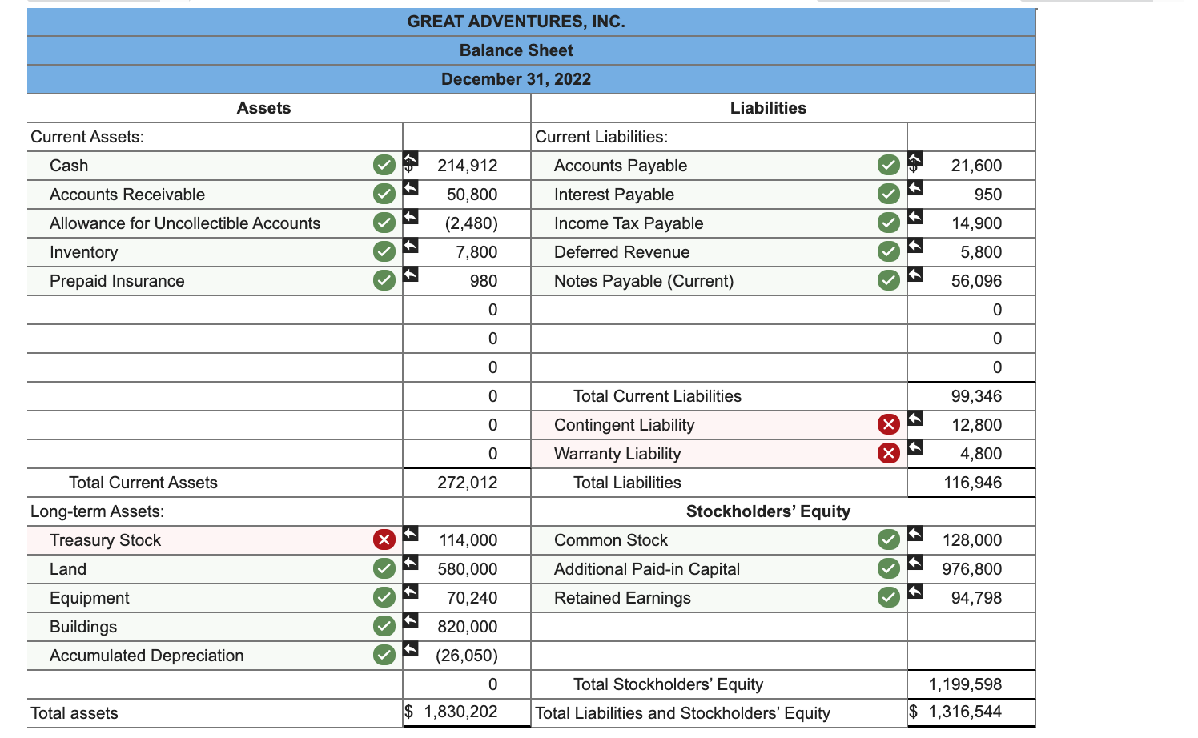Click the red X beside Warranty Liability

[x=889, y=453]
